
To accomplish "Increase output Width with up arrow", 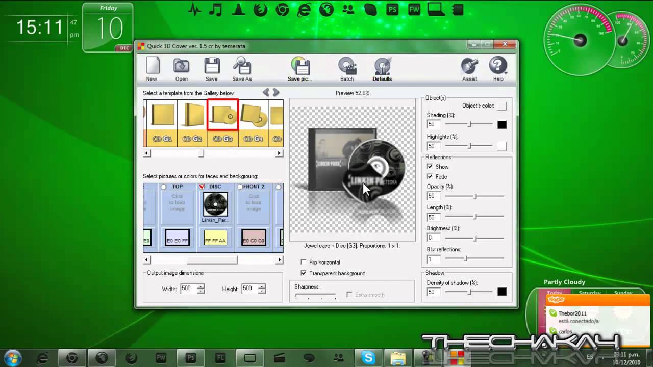I will point(200,286).
